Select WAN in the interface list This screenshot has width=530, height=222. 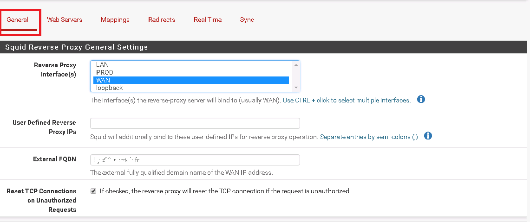point(191,80)
